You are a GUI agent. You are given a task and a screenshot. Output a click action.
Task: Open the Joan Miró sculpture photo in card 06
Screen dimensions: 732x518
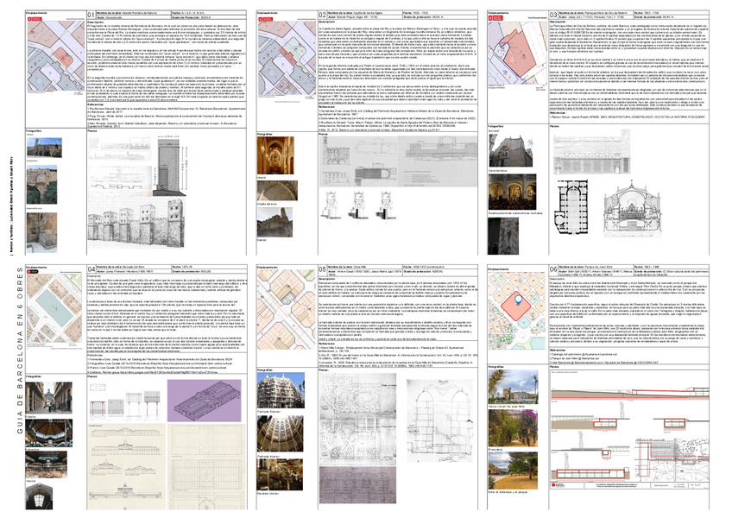click(x=513, y=386)
